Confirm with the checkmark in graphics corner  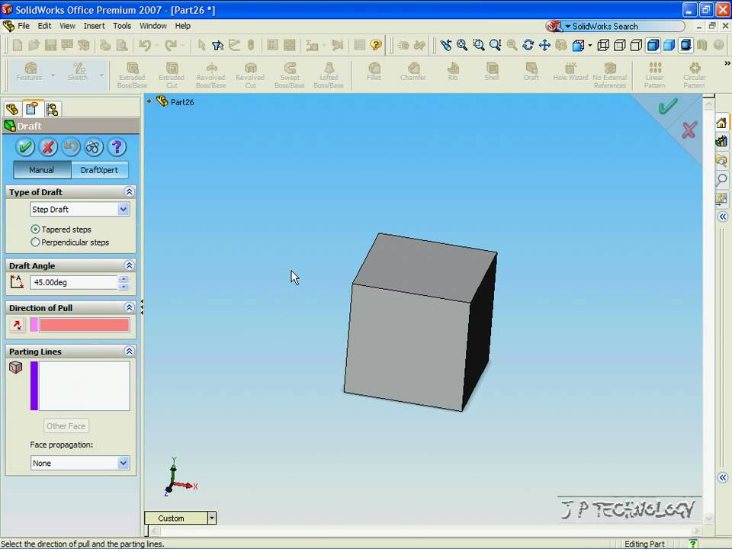tap(668, 106)
